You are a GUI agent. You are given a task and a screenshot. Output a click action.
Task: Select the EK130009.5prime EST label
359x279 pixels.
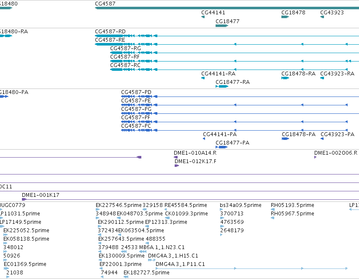point(121,256)
